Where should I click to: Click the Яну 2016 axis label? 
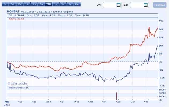(x=7, y=103)
